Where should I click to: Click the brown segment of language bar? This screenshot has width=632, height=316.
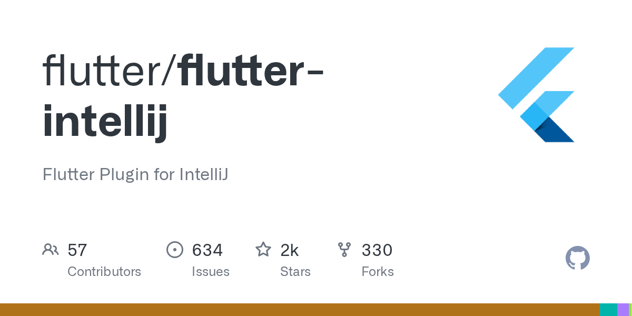click(x=299, y=310)
